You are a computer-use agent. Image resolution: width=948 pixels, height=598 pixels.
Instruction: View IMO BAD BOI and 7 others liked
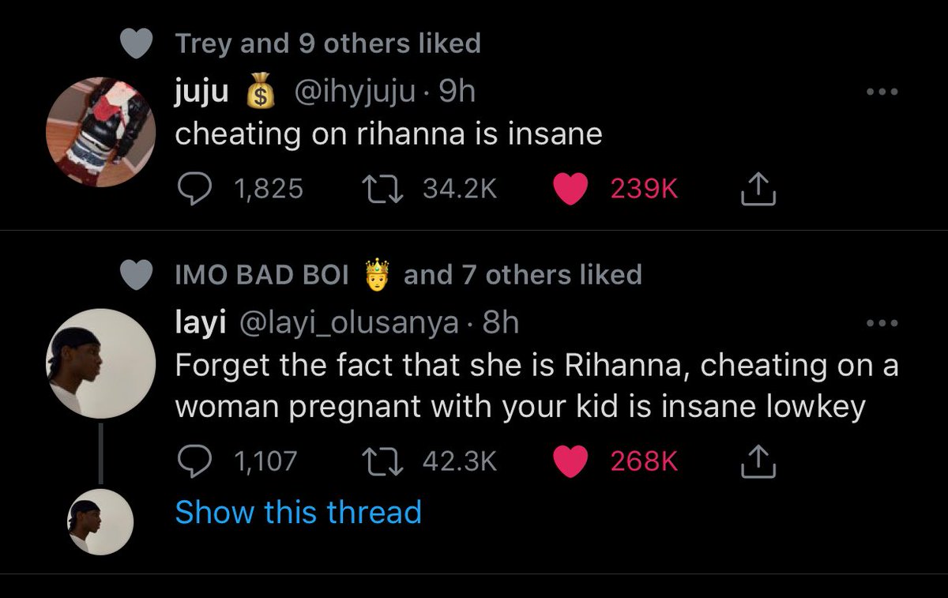408,274
